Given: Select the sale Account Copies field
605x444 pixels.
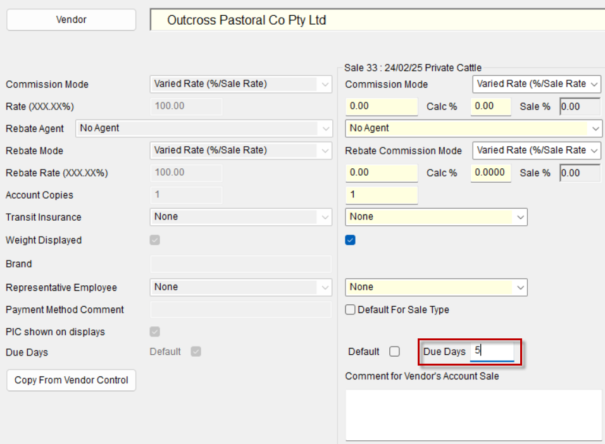Looking at the screenshot, I should click(382, 195).
